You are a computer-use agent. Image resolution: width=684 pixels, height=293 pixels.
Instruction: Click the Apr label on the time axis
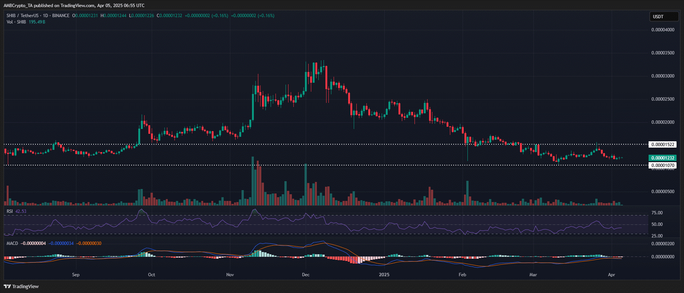click(x=611, y=275)
